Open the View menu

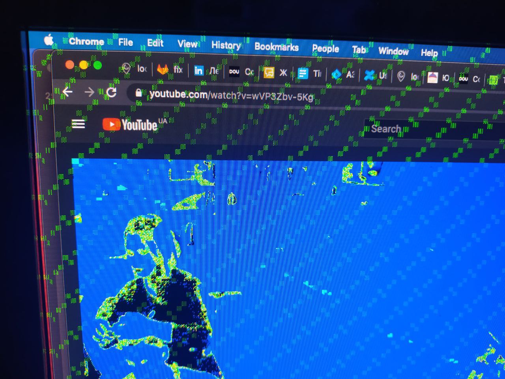(187, 44)
